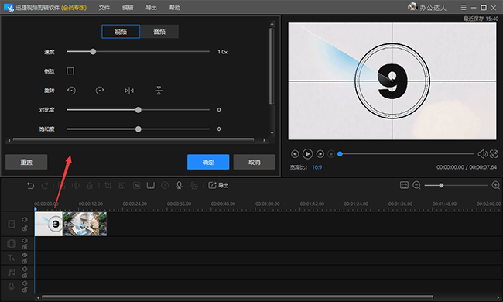This screenshot has width=503, height=302.
Task: Mute the music track
Action: tap(25, 269)
